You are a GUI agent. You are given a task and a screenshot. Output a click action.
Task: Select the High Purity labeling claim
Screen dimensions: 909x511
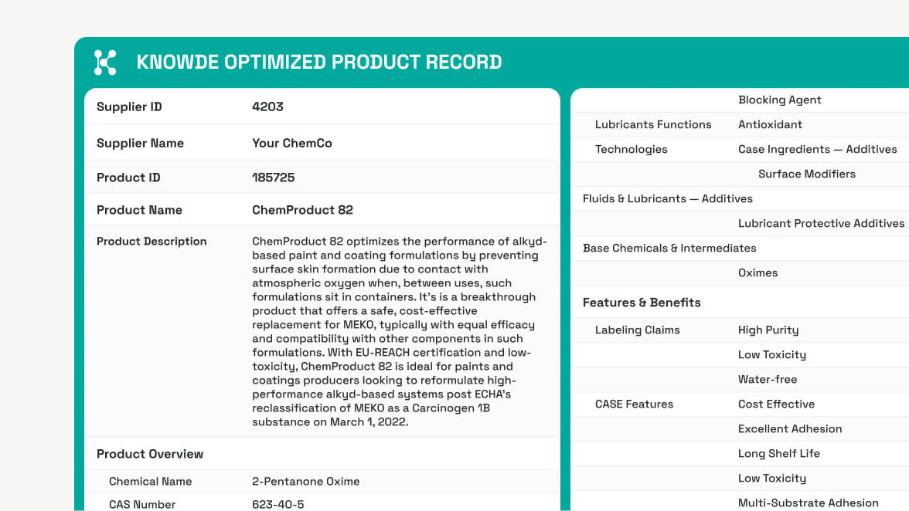(768, 330)
